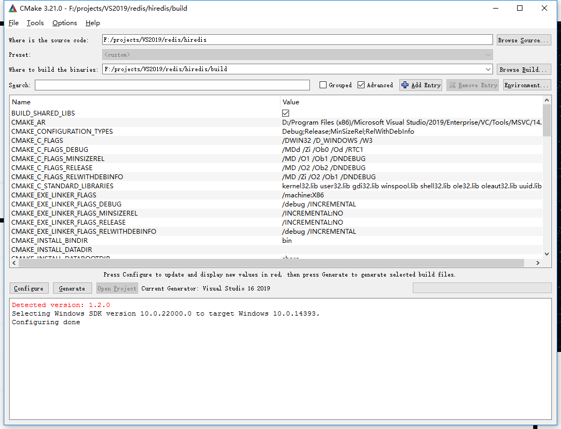This screenshot has width=561, height=429.
Task: Click the CMake logo in title bar
Action: [x=12, y=9]
